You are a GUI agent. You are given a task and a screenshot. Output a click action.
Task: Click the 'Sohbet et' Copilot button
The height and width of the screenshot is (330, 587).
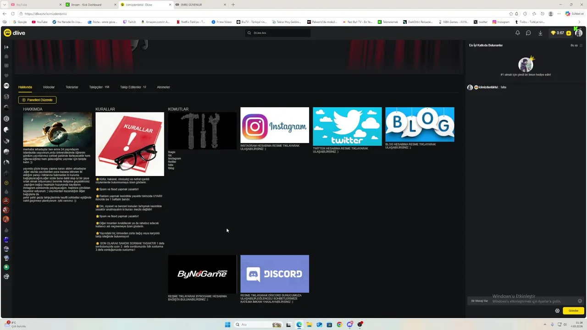[574, 14]
